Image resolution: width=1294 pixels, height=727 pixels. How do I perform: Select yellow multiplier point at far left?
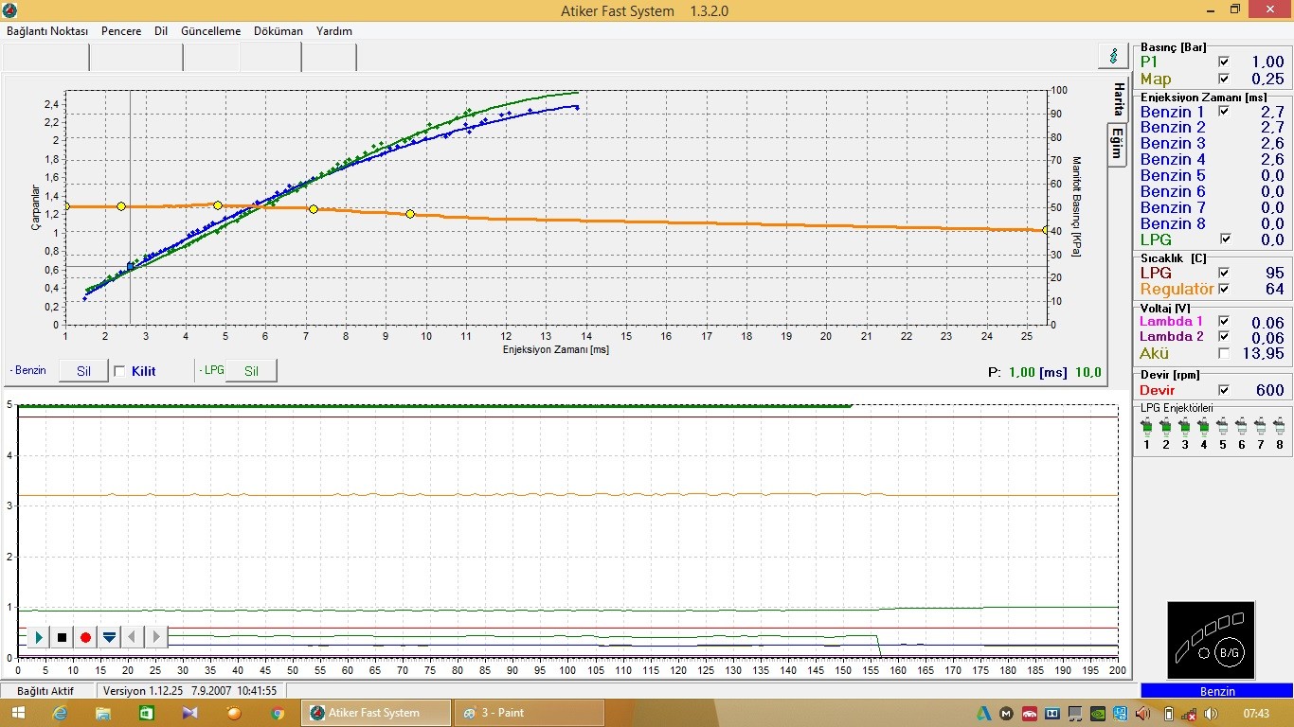[x=65, y=206]
